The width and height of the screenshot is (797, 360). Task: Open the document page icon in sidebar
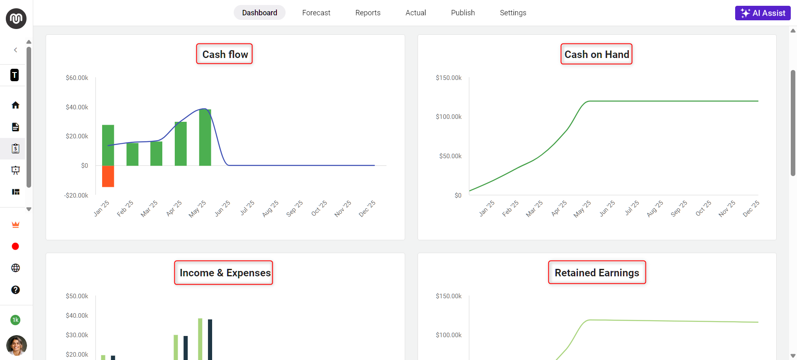click(x=15, y=127)
